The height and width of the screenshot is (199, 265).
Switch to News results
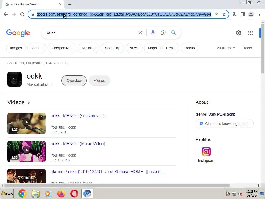[x=134, y=48]
